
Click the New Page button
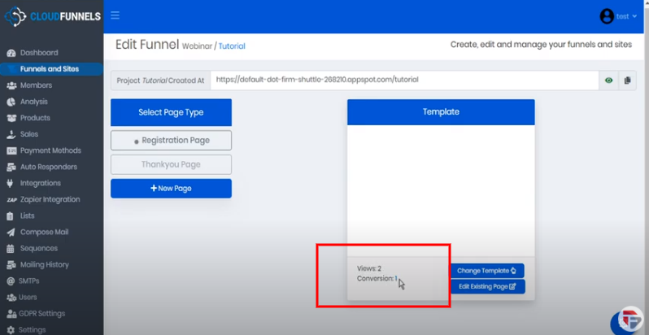pos(171,189)
